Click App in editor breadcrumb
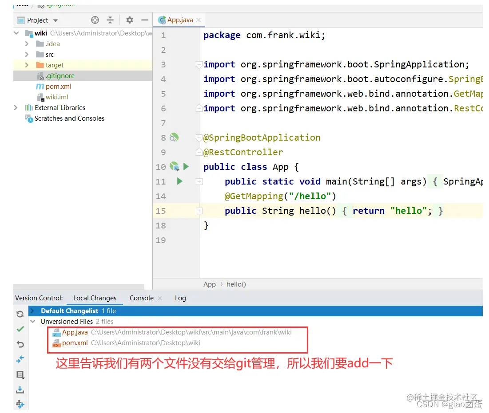Screen dimensions: 489x413 pyautogui.click(x=210, y=284)
